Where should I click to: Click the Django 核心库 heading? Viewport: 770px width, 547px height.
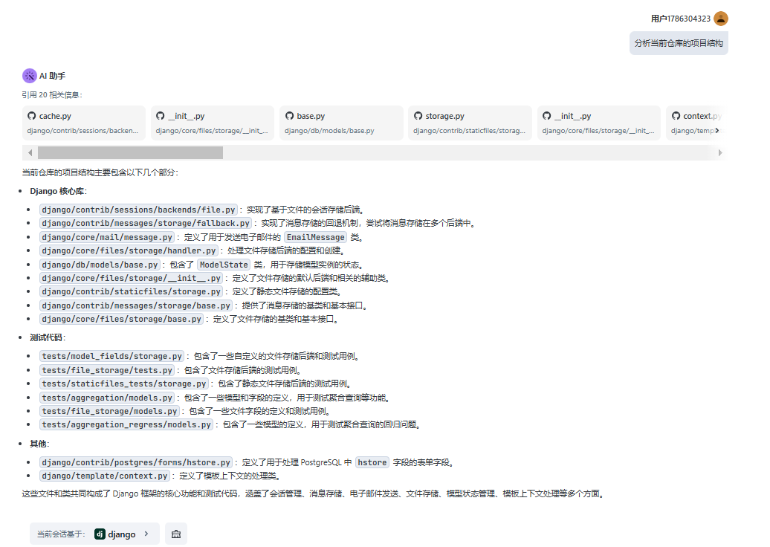59,191
